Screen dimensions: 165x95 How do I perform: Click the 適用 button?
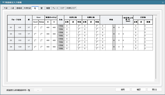[x=123, y=89]
